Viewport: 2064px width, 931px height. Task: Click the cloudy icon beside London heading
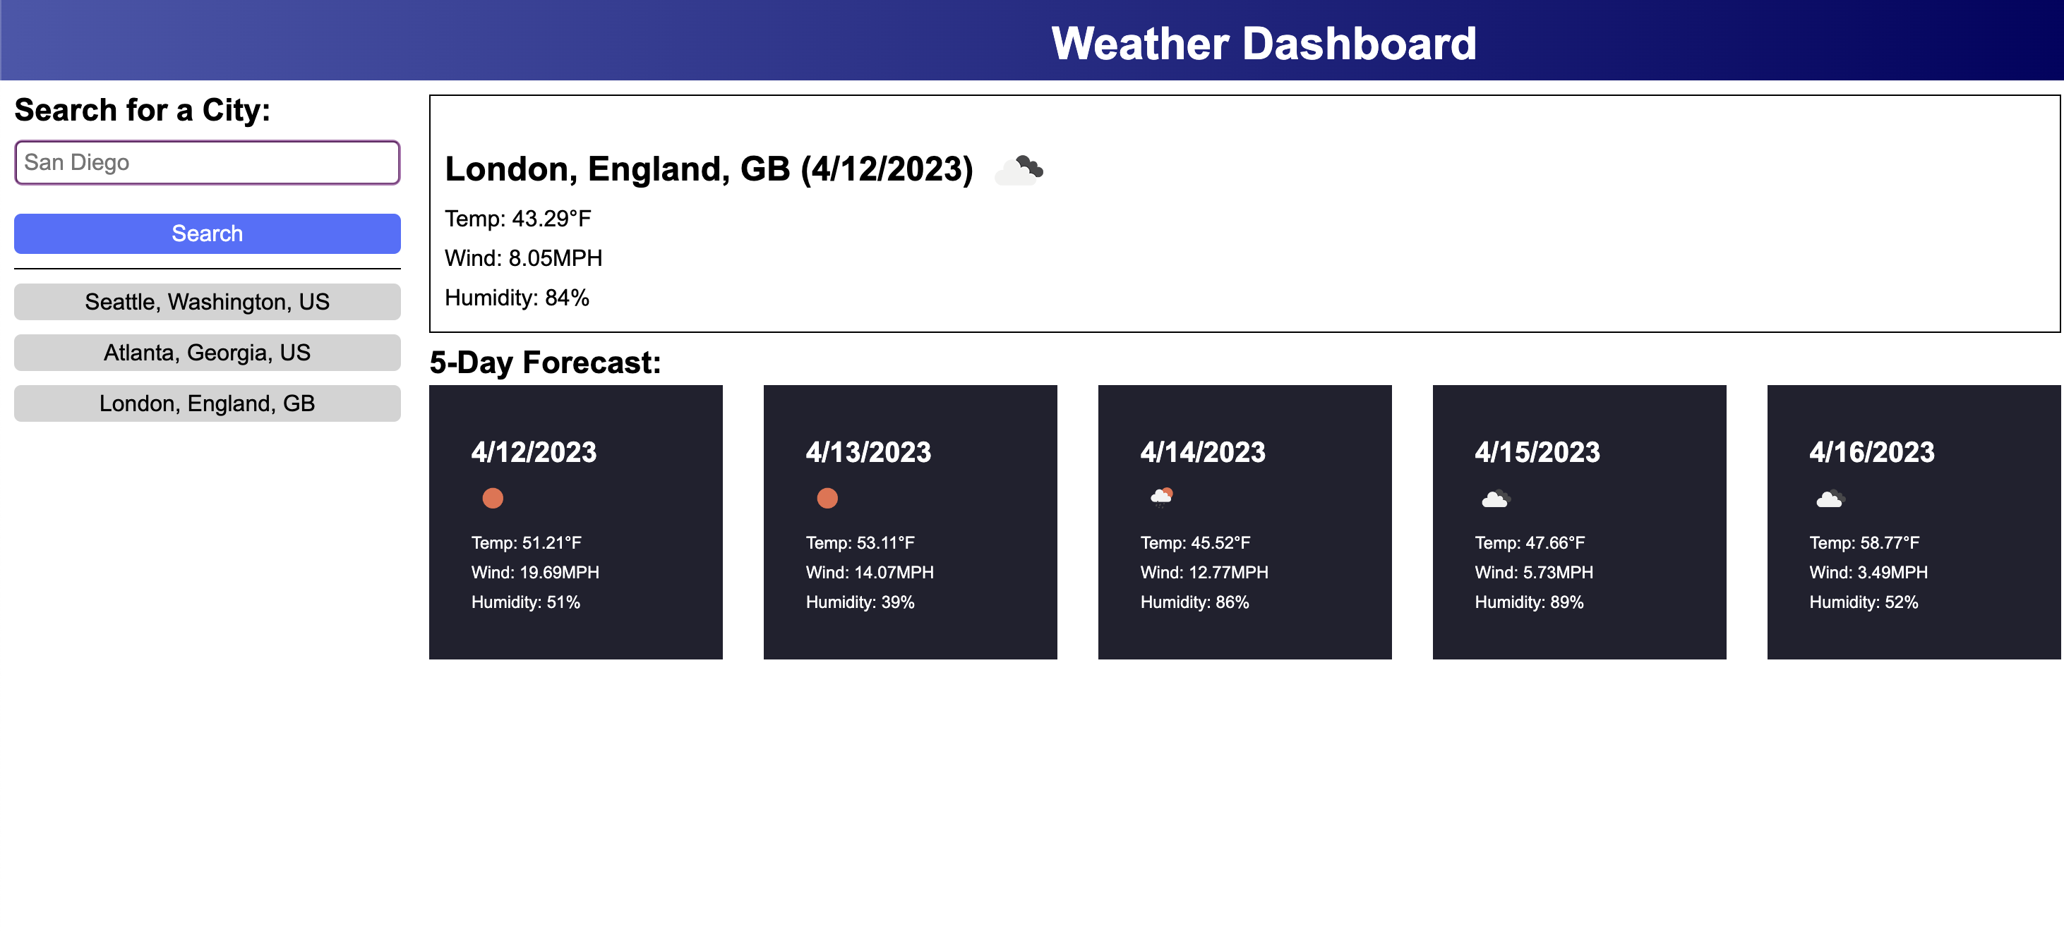coord(1019,170)
